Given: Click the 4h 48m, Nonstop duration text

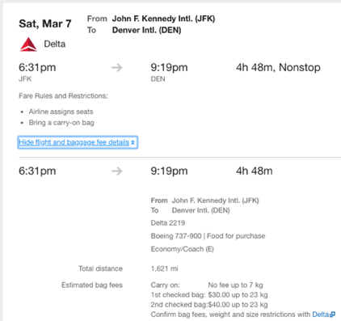Looking at the screenshot, I should tap(278, 67).
